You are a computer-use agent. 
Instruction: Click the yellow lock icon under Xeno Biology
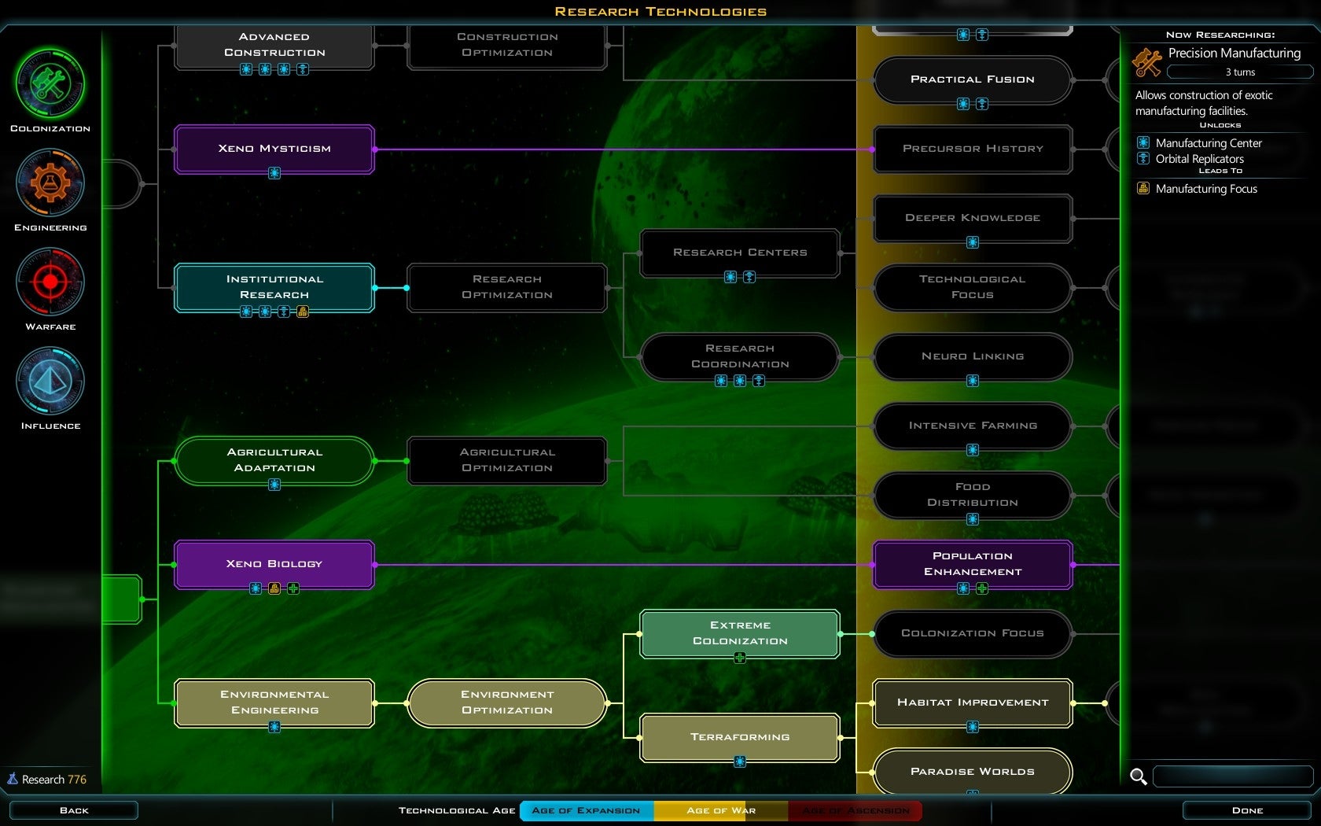pyautogui.click(x=274, y=588)
